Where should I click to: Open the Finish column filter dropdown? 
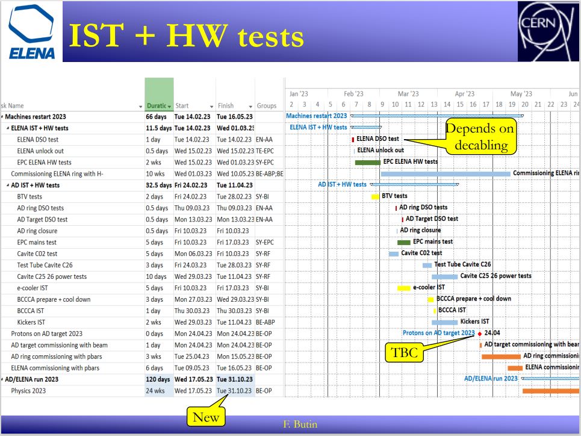[x=250, y=107]
